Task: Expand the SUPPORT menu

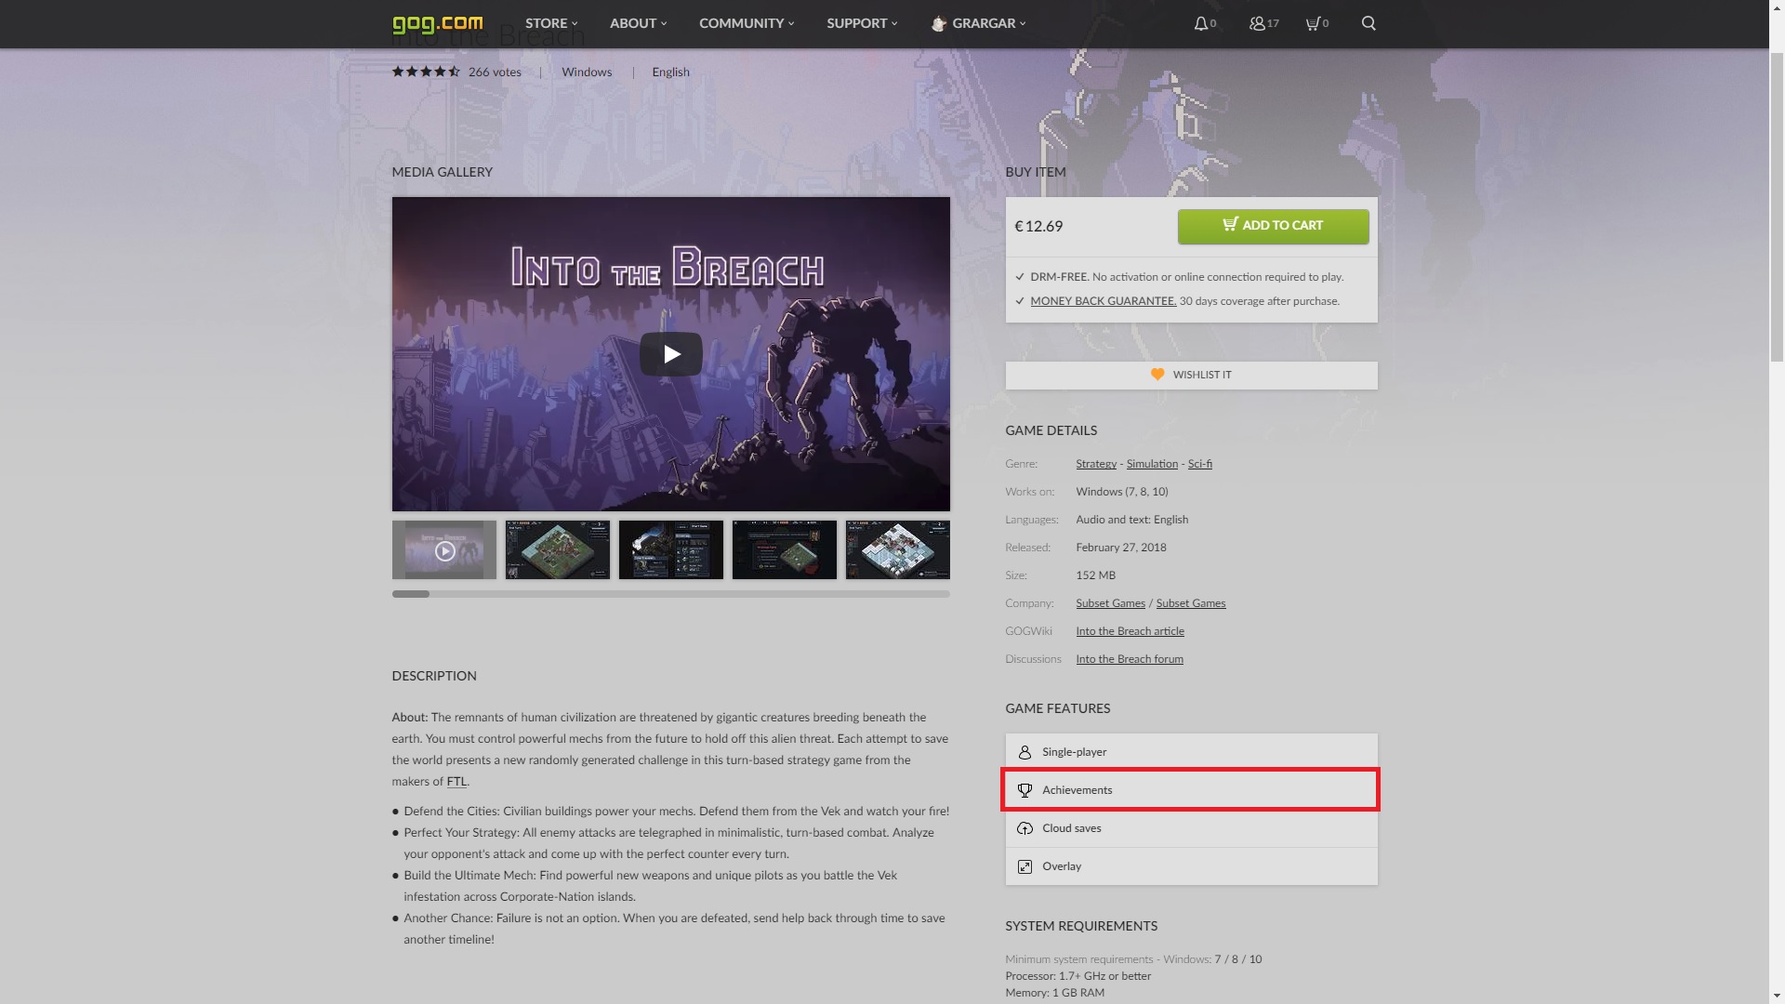Action: click(862, 23)
